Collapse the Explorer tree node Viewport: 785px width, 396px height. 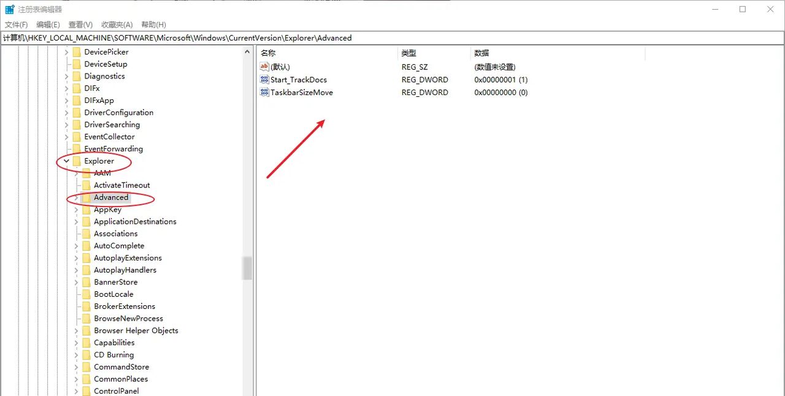(67, 161)
